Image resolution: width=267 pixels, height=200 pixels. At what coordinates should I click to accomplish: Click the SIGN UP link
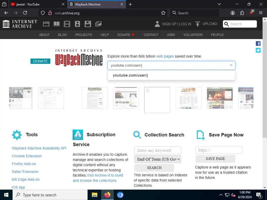tap(169, 24)
